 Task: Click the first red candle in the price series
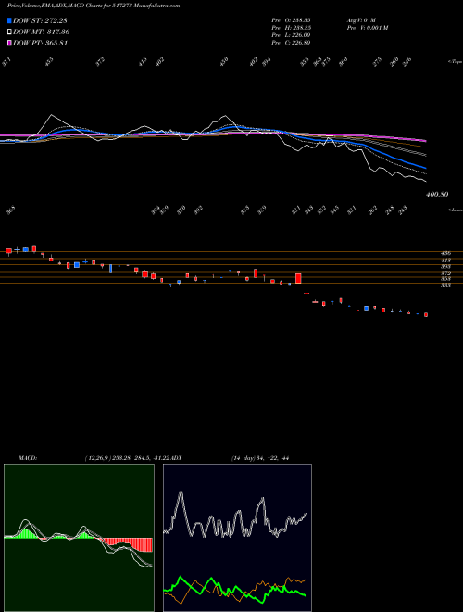click(8, 251)
